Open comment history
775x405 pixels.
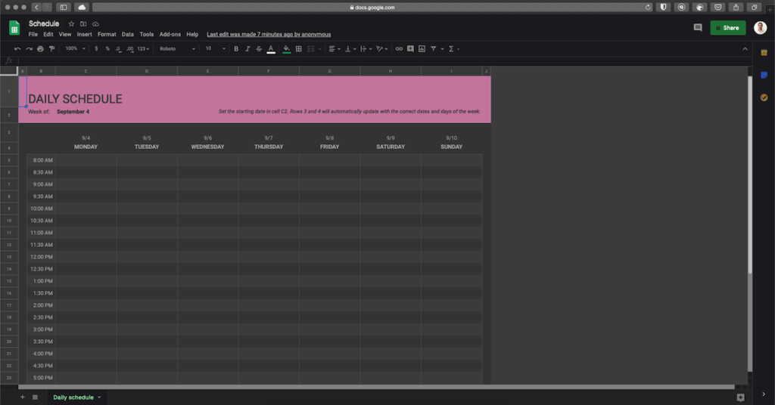[x=697, y=28]
